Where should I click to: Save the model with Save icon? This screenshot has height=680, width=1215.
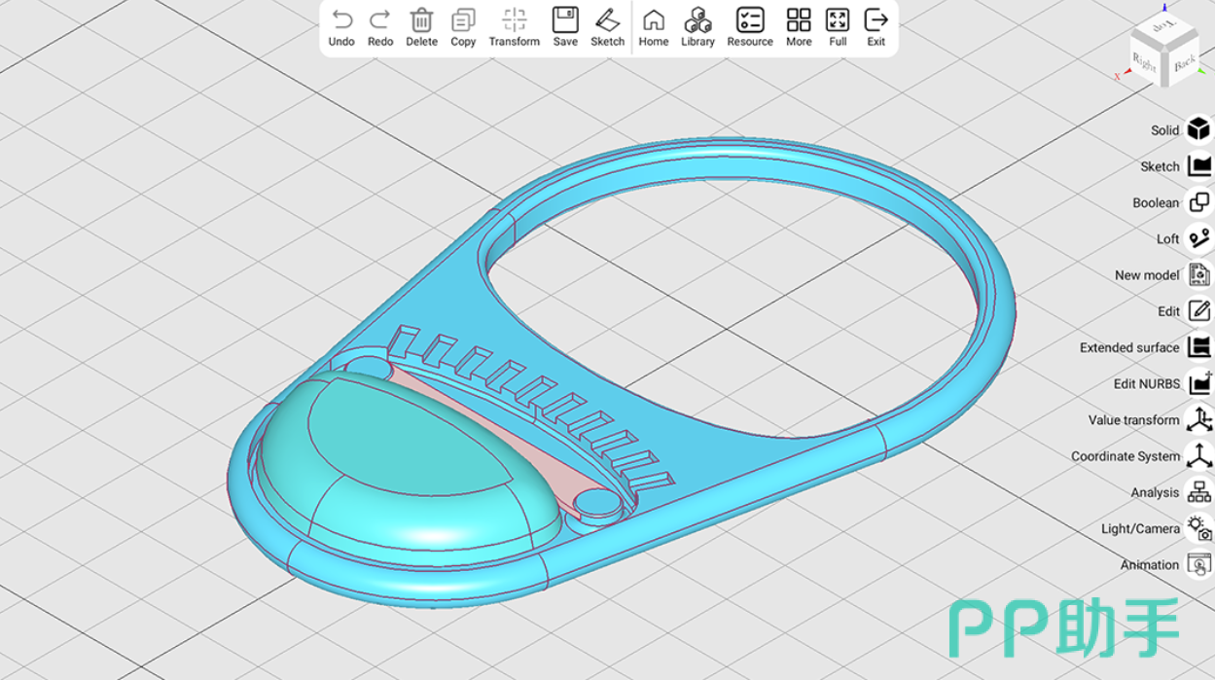[565, 20]
